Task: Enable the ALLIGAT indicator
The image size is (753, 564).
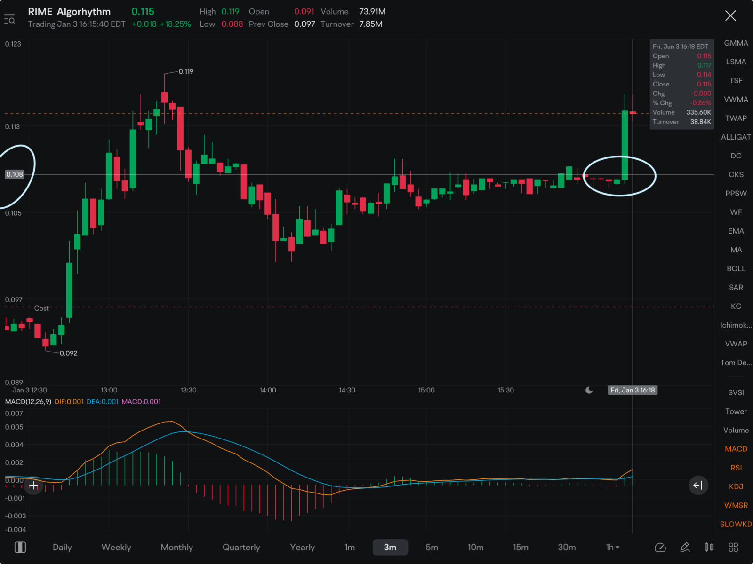Action: pyautogui.click(x=736, y=137)
